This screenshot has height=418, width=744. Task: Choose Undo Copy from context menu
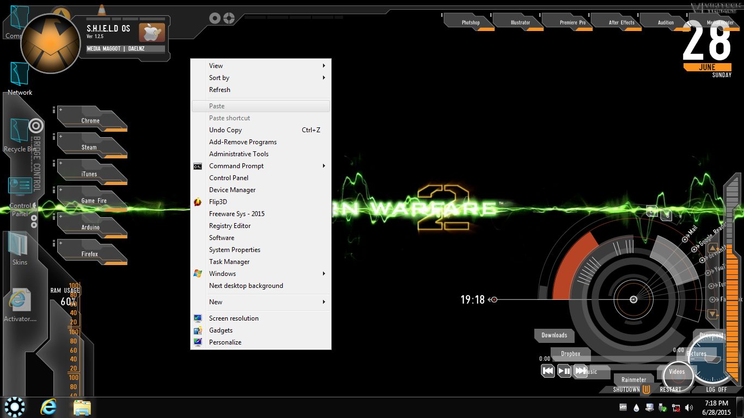tap(261, 130)
